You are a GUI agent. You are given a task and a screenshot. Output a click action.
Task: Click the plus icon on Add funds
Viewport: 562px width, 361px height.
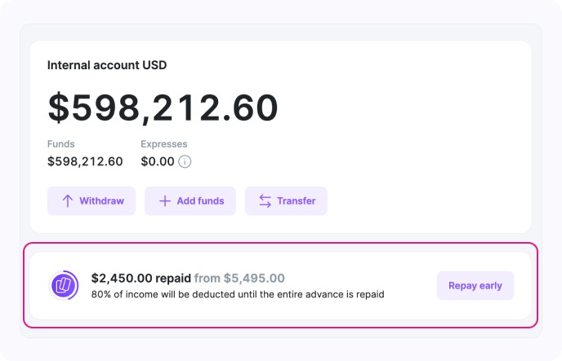[x=165, y=200]
